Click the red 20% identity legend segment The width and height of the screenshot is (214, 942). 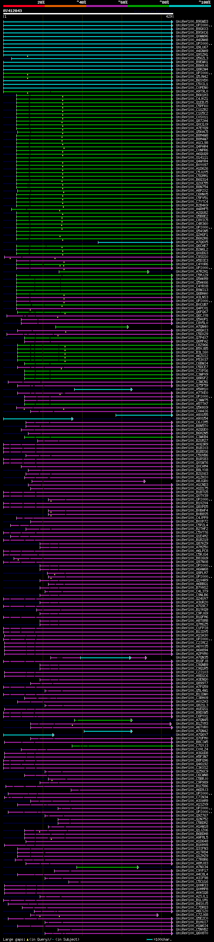point(24,6)
